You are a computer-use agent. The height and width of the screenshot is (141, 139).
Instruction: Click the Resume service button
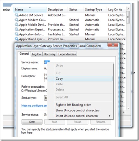pos(100,122)
